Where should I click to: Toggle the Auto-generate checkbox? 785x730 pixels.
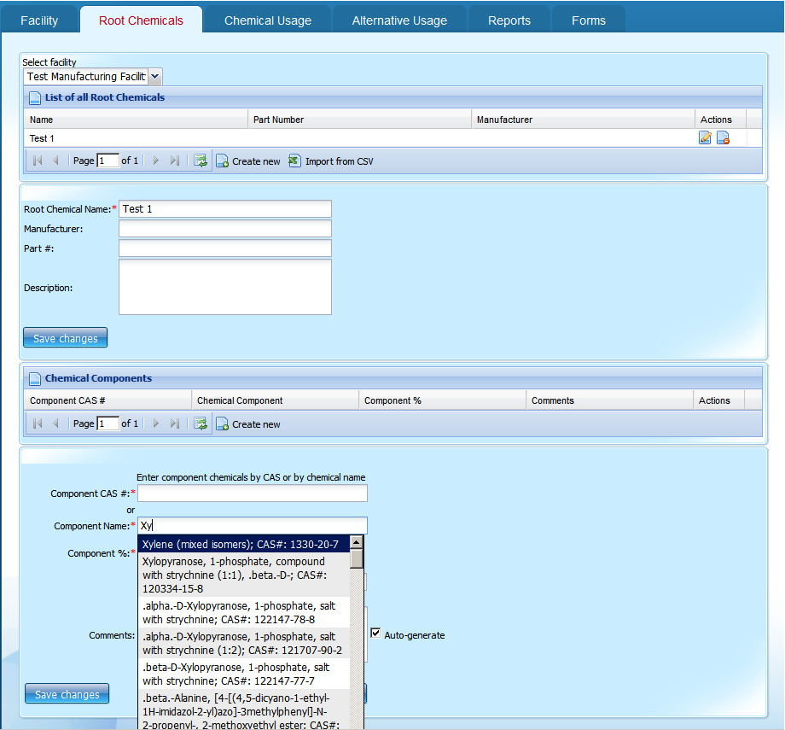click(x=375, y=634)
